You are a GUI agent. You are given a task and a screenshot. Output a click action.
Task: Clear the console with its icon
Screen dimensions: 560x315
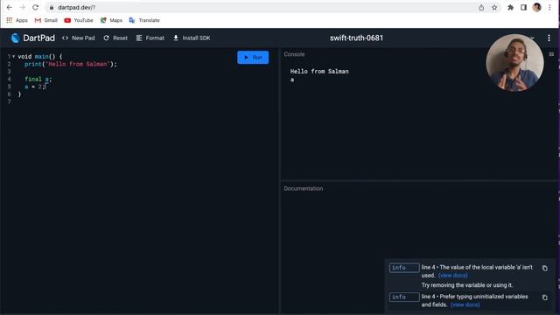(x=551, y=54)
